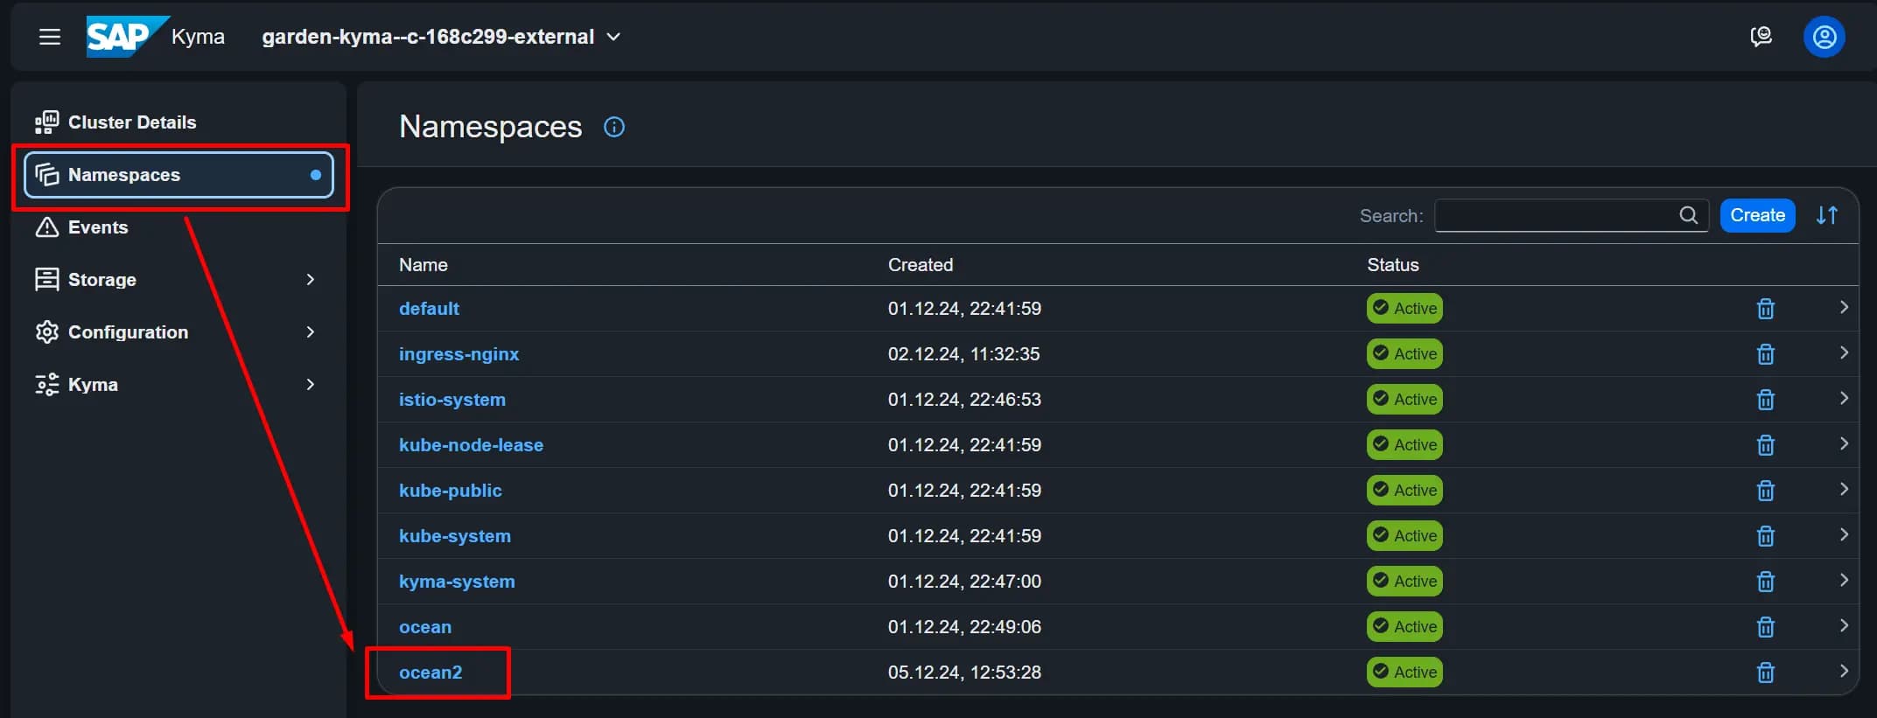The image size is (1877, 718).
Task: Open the user profile avatar
Action: click(1824, 37)
